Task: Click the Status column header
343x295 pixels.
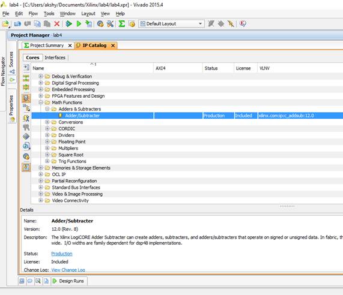Action: coord(218,68)
